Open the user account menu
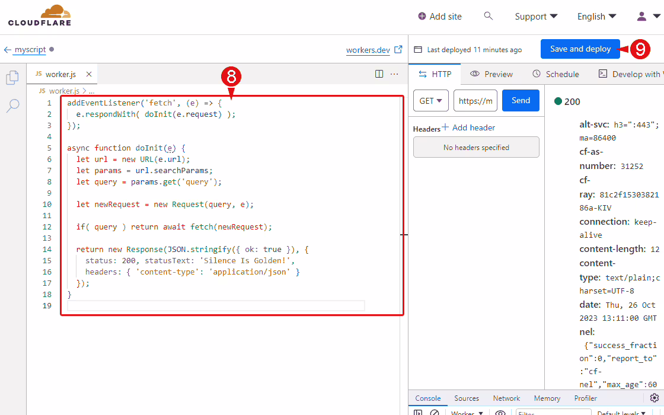Image resolution: width=664 pixels, height=415 pixels. click(649, 17)
